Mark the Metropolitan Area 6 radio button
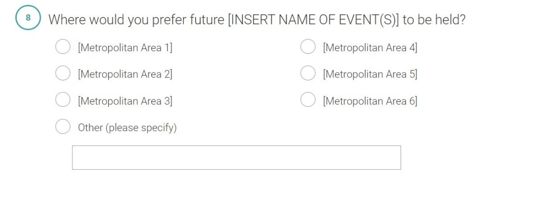Image resolution: width=552 pixels, height=198 pixels. (x=308, y=100)
